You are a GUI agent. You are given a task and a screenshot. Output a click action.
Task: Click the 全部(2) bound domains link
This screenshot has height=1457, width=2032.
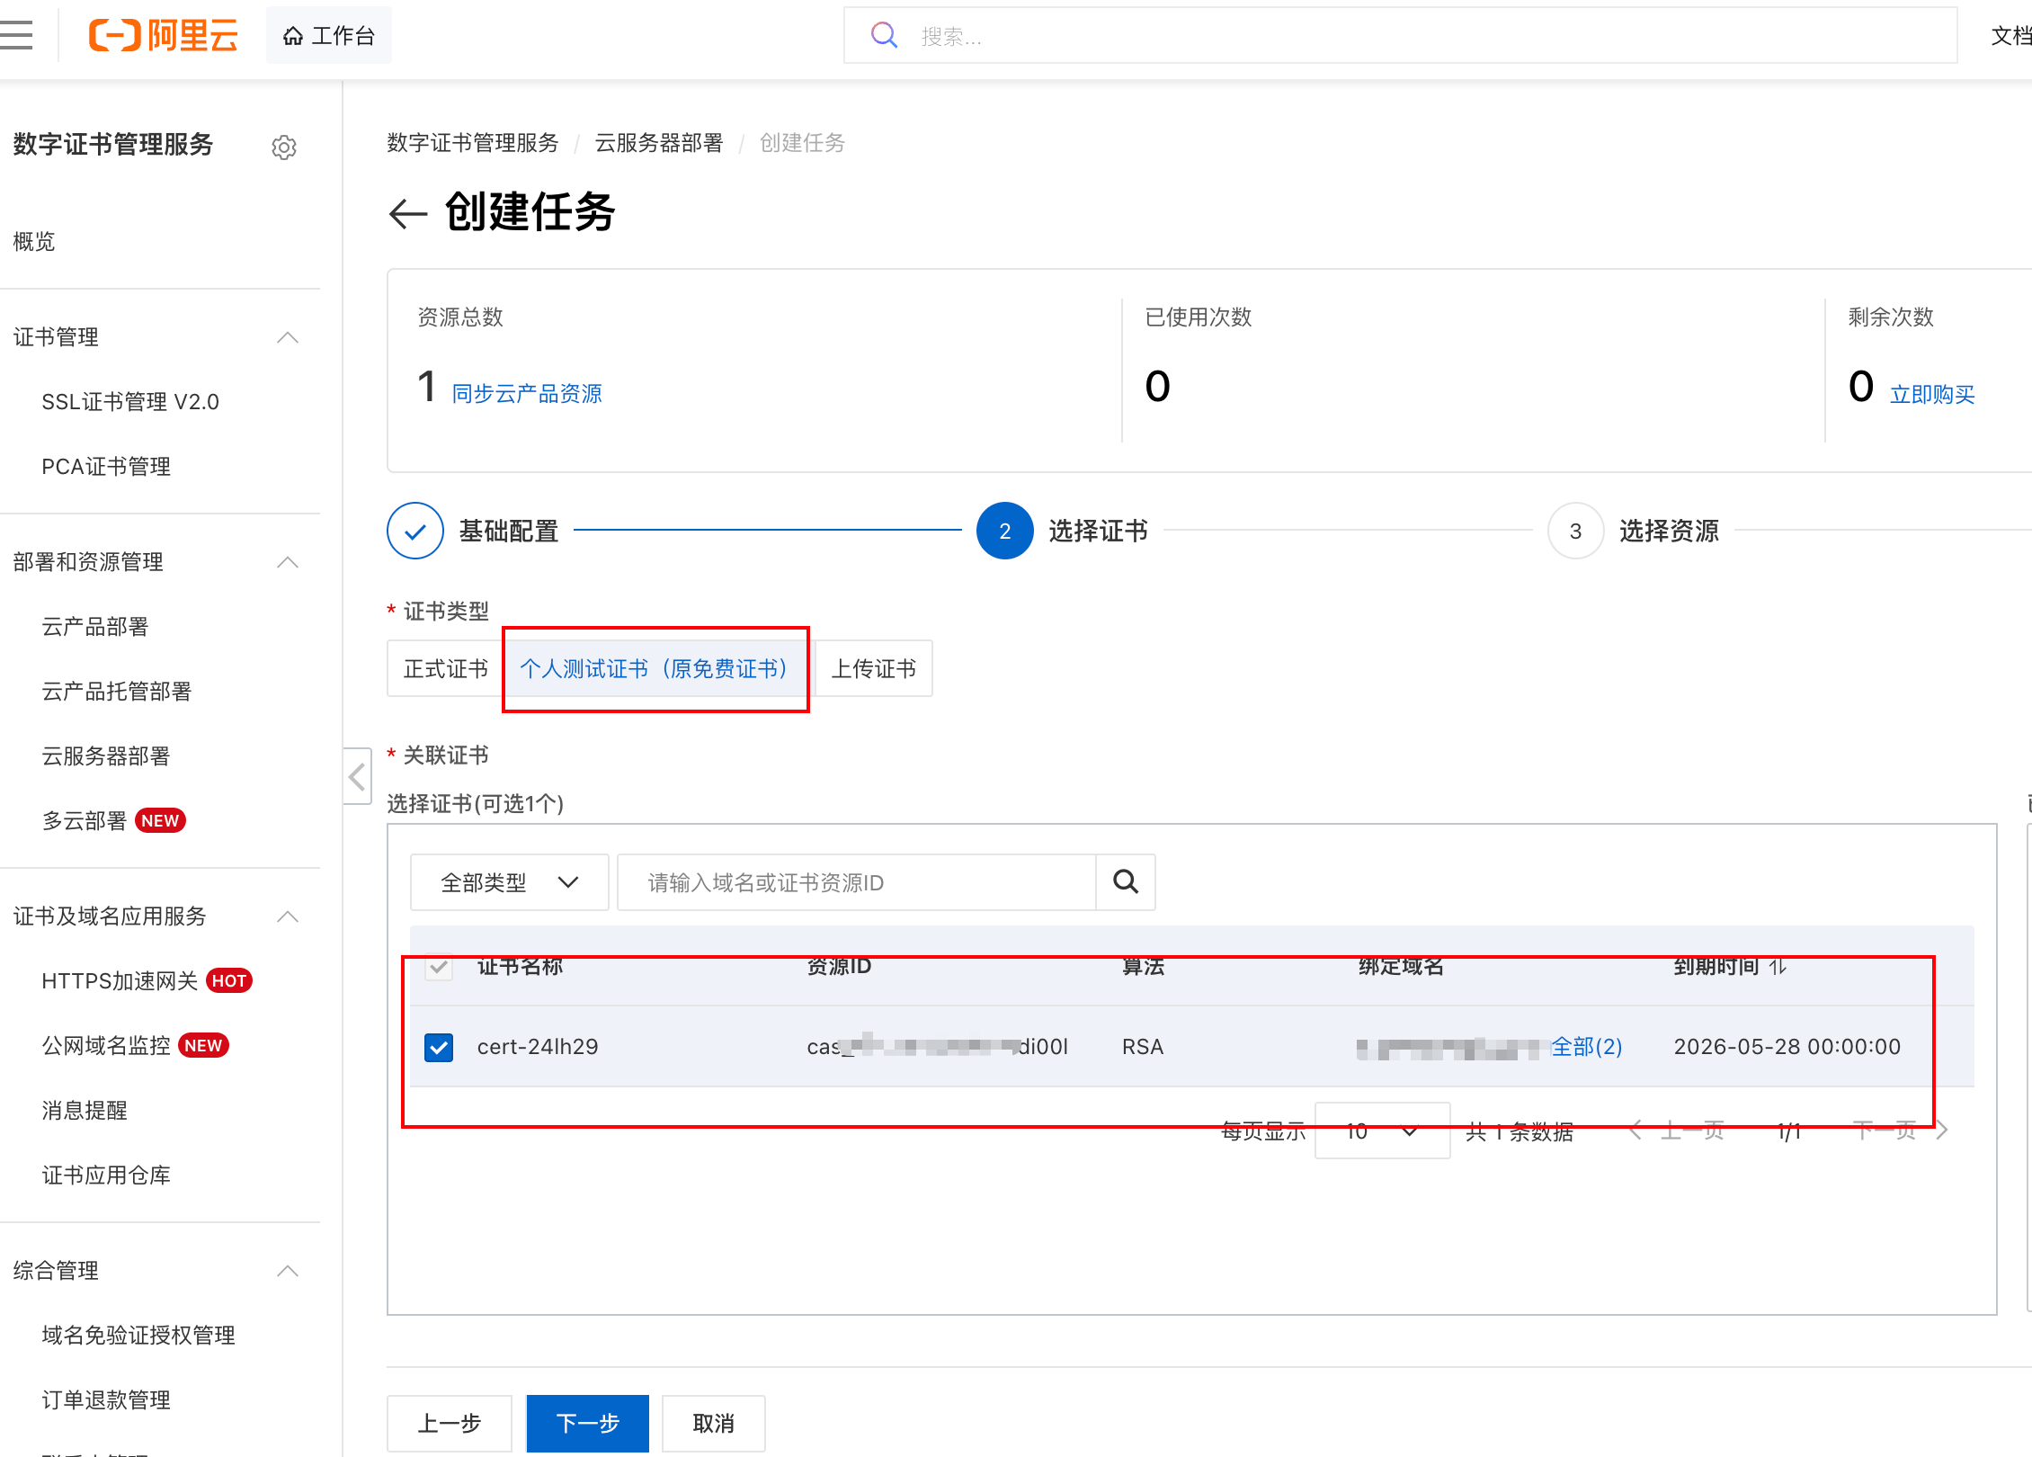click(x=1586, y=1047)
